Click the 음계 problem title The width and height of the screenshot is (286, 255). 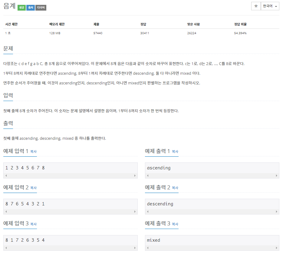pos(9,6)
